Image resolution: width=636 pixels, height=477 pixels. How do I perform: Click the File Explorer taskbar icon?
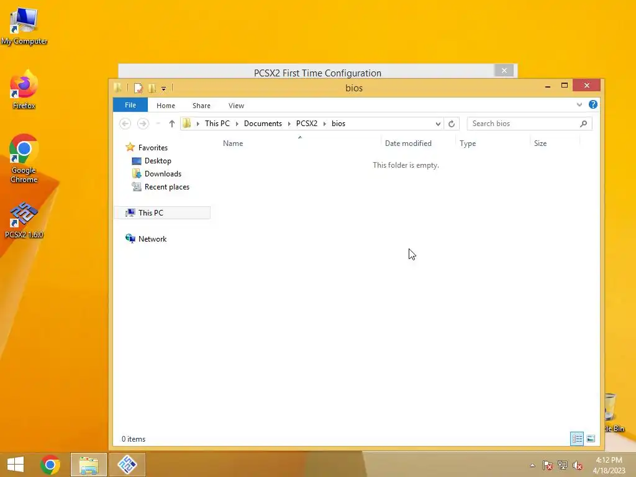[x=88, y=465]
